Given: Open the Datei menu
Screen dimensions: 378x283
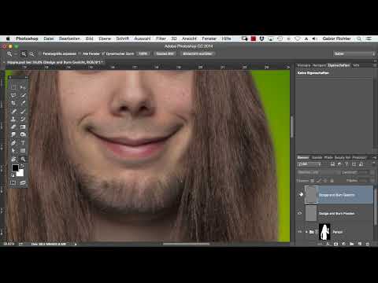Looking at the screenshot, I should pos(49,39).
